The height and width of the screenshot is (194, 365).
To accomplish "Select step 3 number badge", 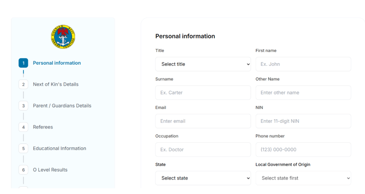I will pos(23,106).
